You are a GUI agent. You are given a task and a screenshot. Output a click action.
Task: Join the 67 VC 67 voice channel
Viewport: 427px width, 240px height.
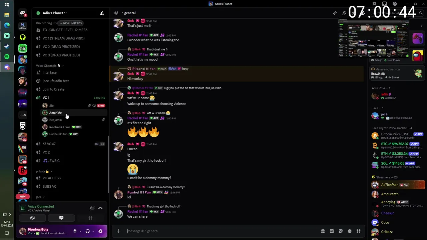point(49,144)
